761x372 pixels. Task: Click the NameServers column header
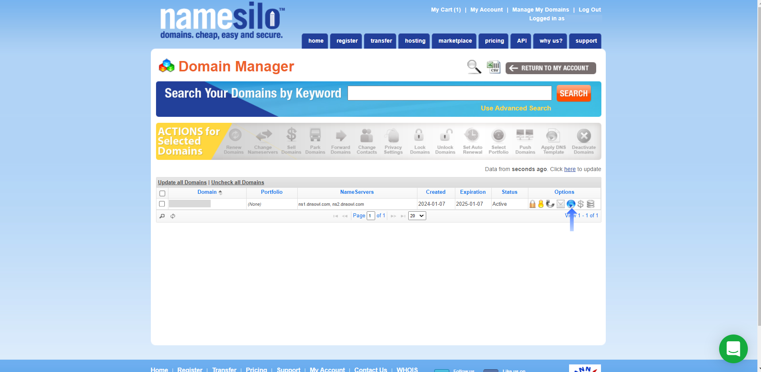coord(357,192)
